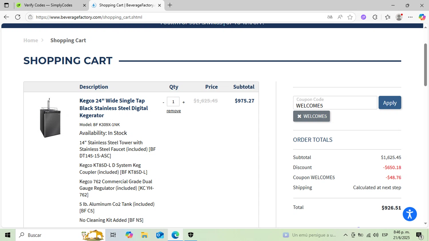Click 'Calculated at next step' shipping text
Viewport: 429px width, 241px height.
point(377,188)
